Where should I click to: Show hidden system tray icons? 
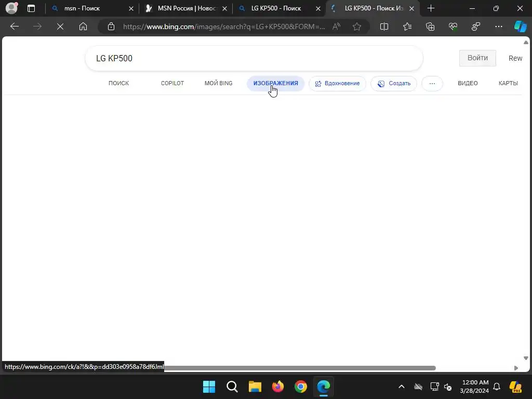(x=402, y=387)
